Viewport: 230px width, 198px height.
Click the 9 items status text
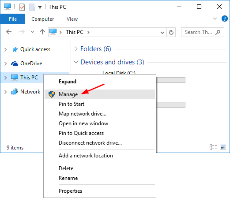point(15,148)
